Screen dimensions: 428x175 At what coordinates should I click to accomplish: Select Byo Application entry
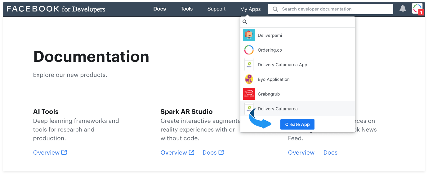[297, 79]
